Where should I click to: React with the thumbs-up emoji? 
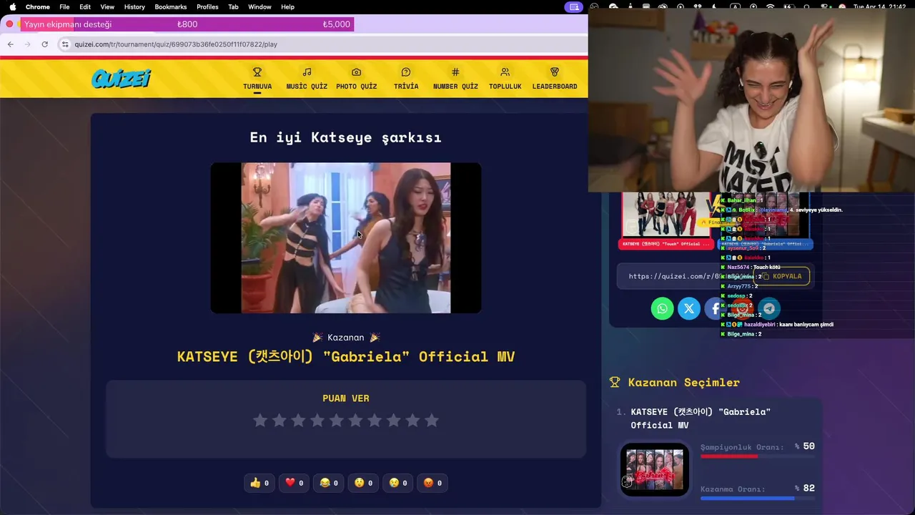pyautogui.click(x=259, y=483)
